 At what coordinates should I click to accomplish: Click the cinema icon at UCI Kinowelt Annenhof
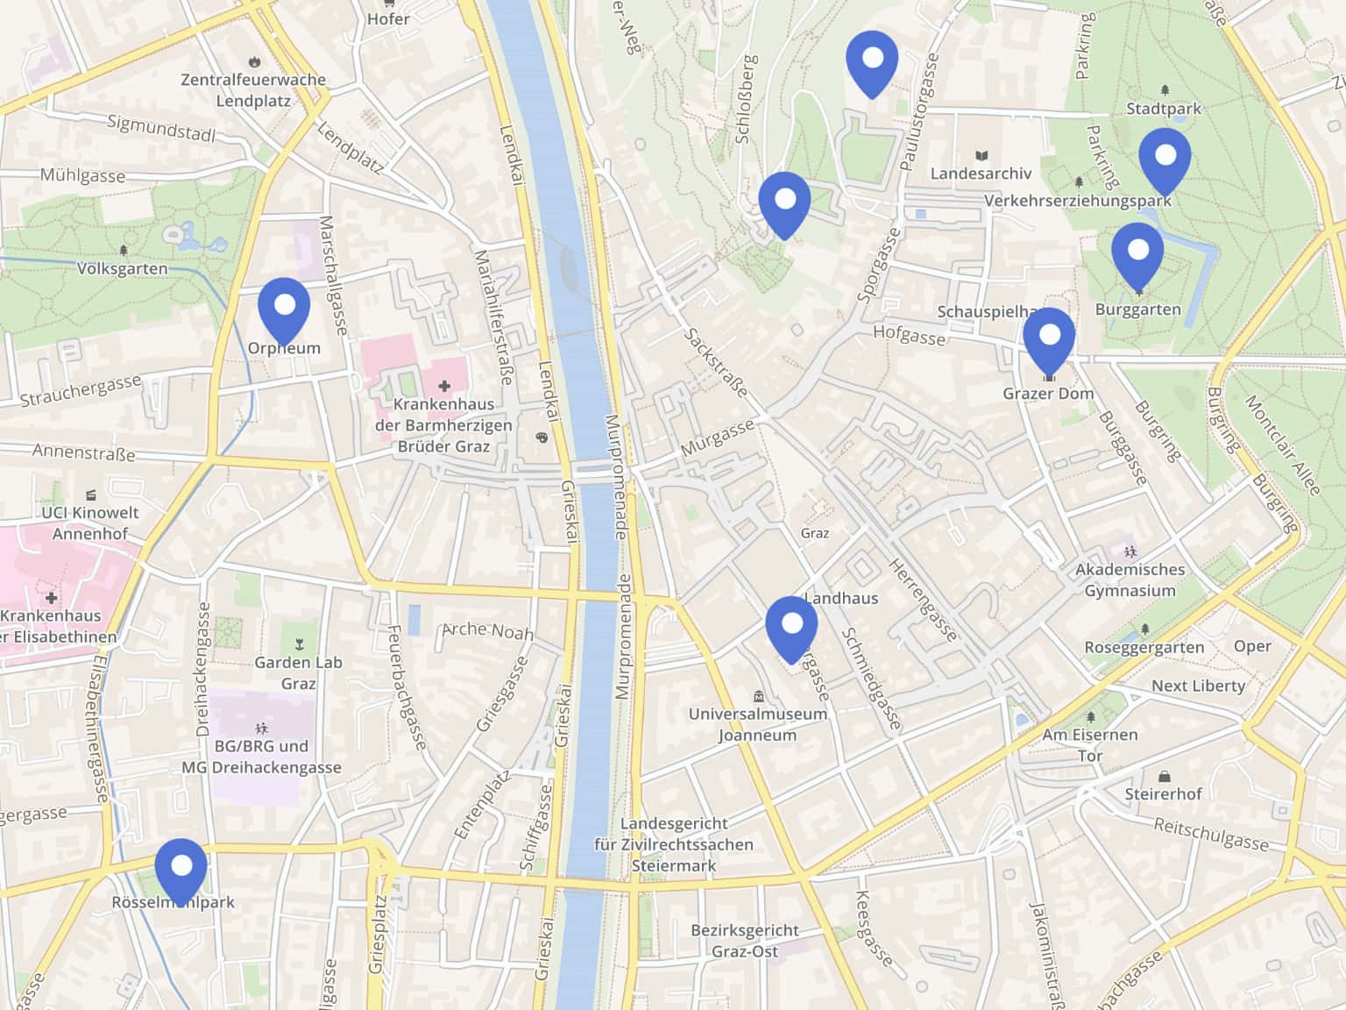(x=91, y=495)
